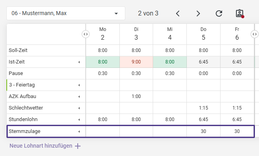Click the Pause 0:00 cell on Friday

point(237,73)
